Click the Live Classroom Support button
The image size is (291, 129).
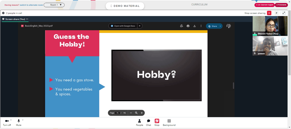tap(265, 5)
